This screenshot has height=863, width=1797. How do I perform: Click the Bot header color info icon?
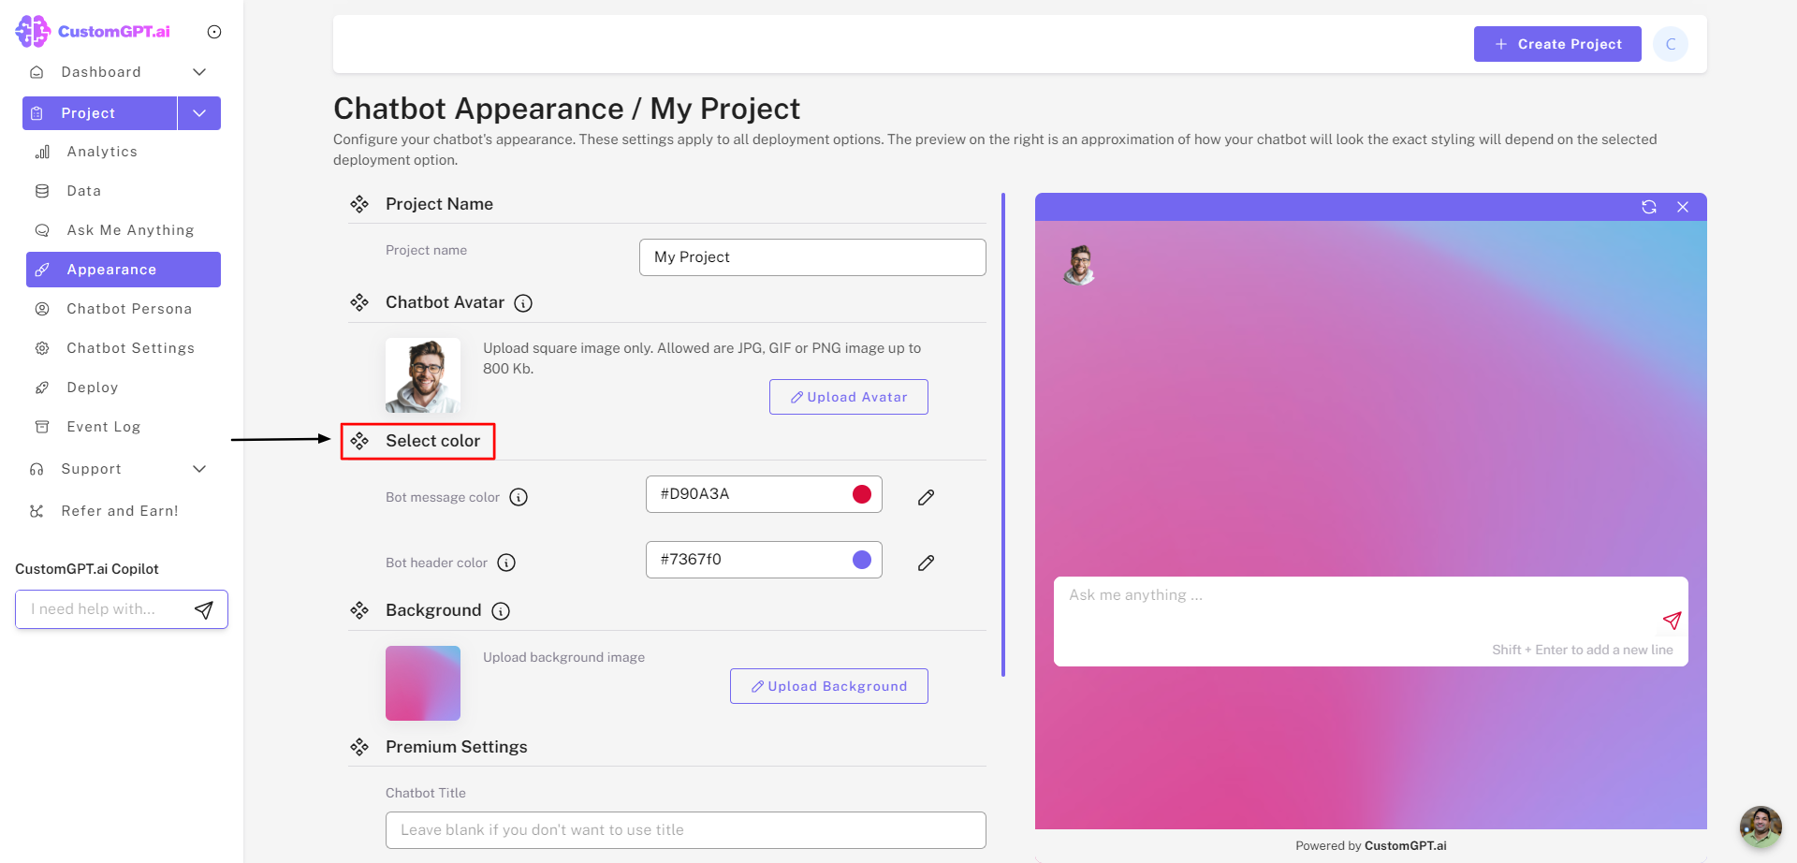506,563
